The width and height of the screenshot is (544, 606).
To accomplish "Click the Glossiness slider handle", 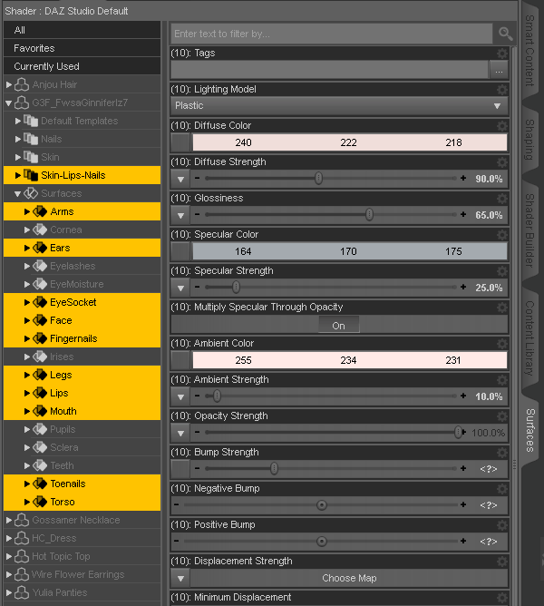I will 369,214.
